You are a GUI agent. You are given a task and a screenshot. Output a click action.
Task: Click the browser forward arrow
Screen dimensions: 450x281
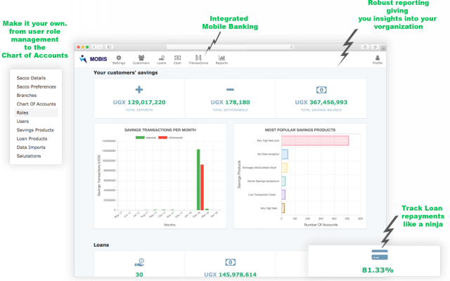click(x=100, y=47)
